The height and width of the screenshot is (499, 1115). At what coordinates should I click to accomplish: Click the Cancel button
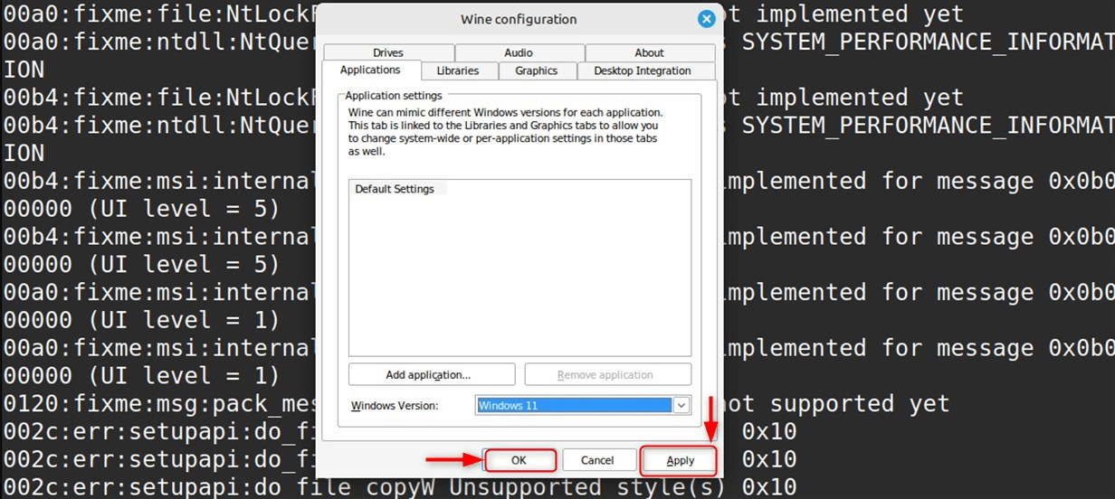click(x=597, y=460)
